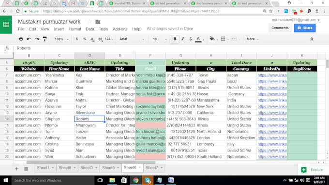Redo the last action

[x=37, y=39]
